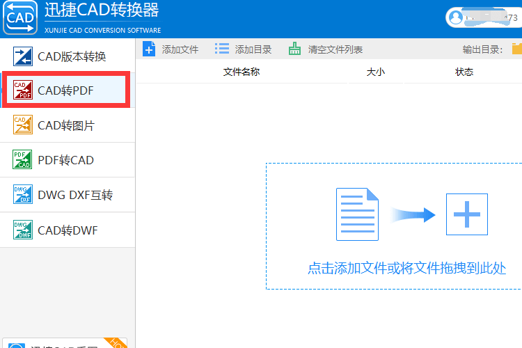Click the output directory folder icon
Image resolution: width=522 pixels, height=348 pixels.
(517, 49)
